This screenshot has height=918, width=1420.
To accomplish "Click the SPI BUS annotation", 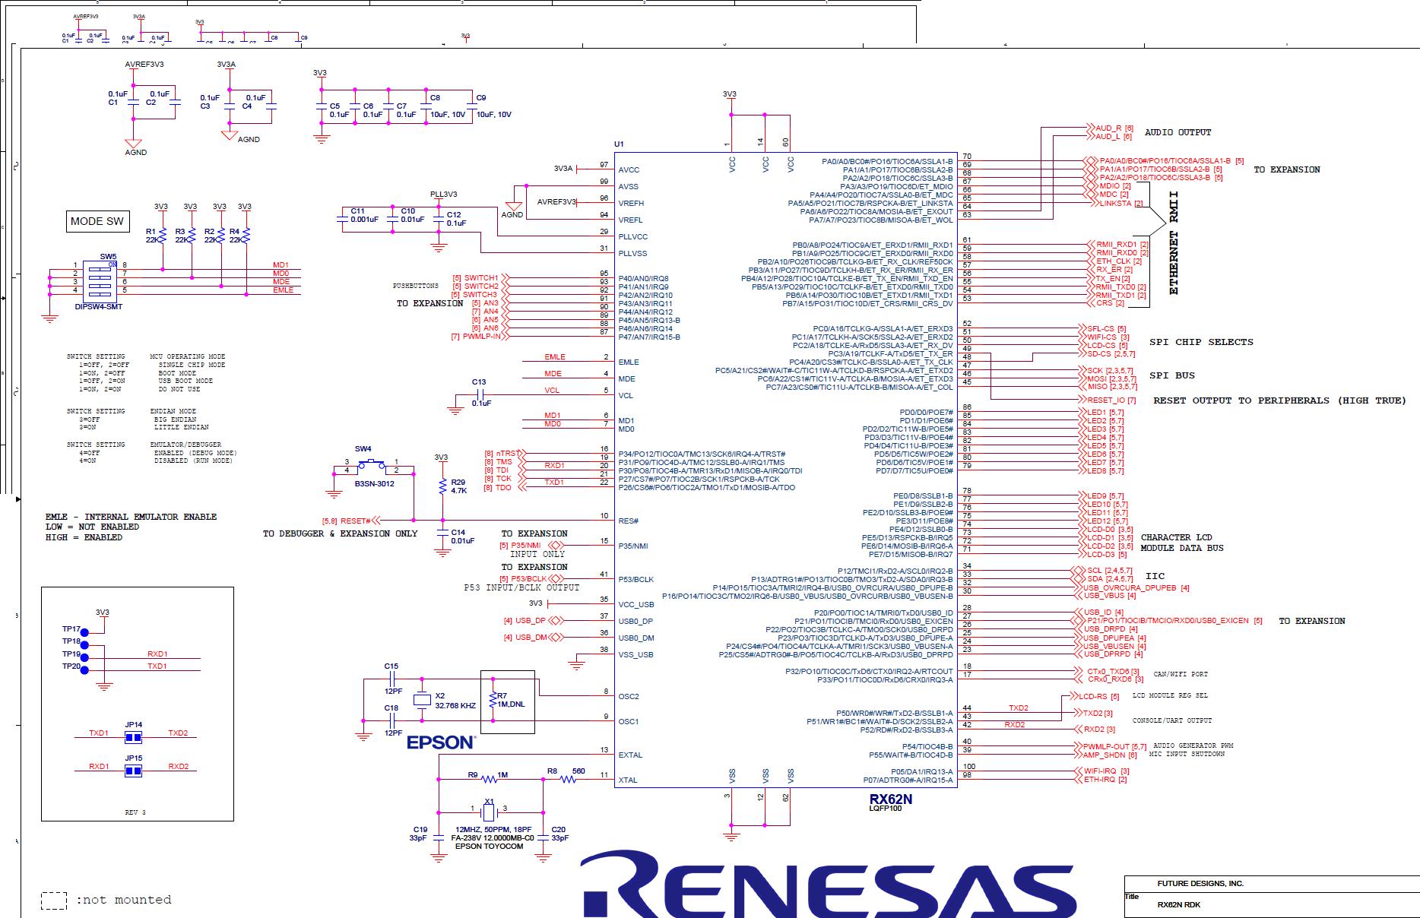I will tap(1171, 375).
